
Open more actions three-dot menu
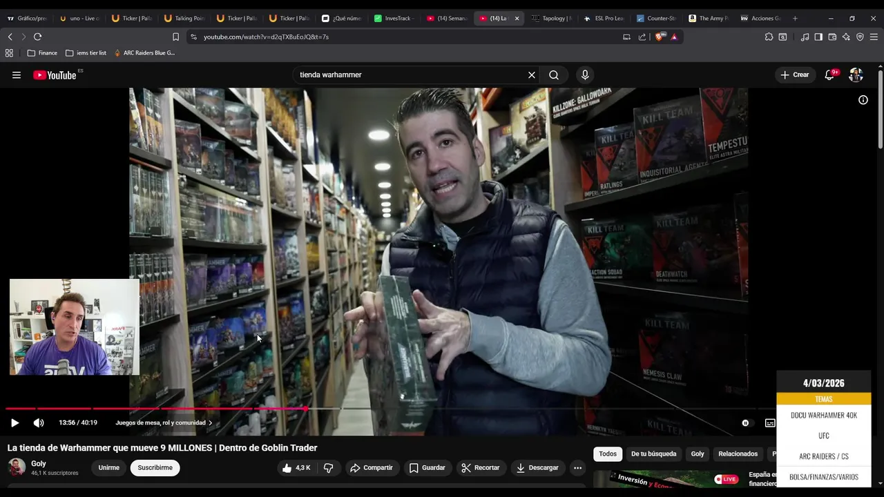click(x=577, y=467)
